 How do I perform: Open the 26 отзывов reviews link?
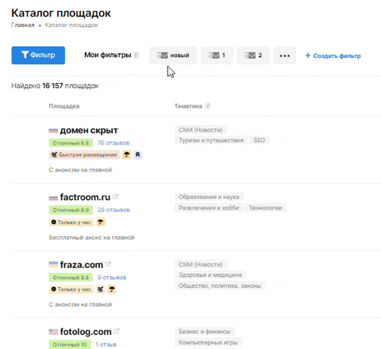(114, 210)
